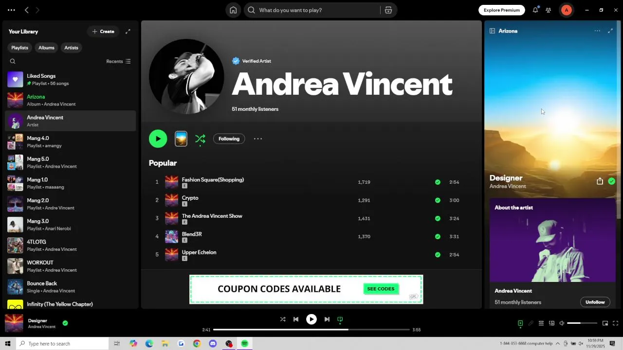Filter library by Playlists

pos(20,48)
